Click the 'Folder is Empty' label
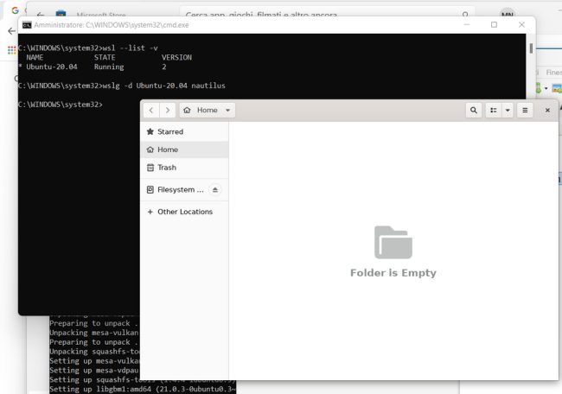This screenshot has width=562, height=394. tap(393, 273)
